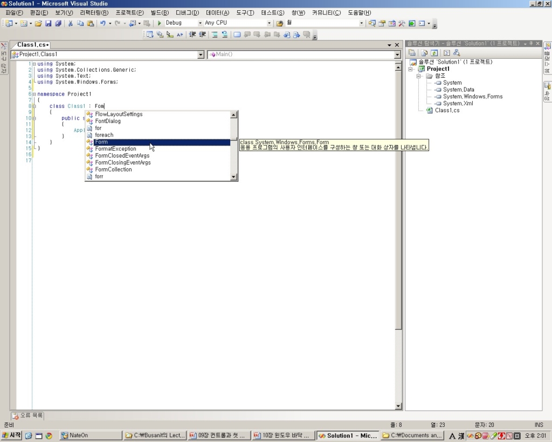Viewport: 552px width, 442px height.
Task: Collapse the Project1 tree node
Action: click(x=410, y=69)
